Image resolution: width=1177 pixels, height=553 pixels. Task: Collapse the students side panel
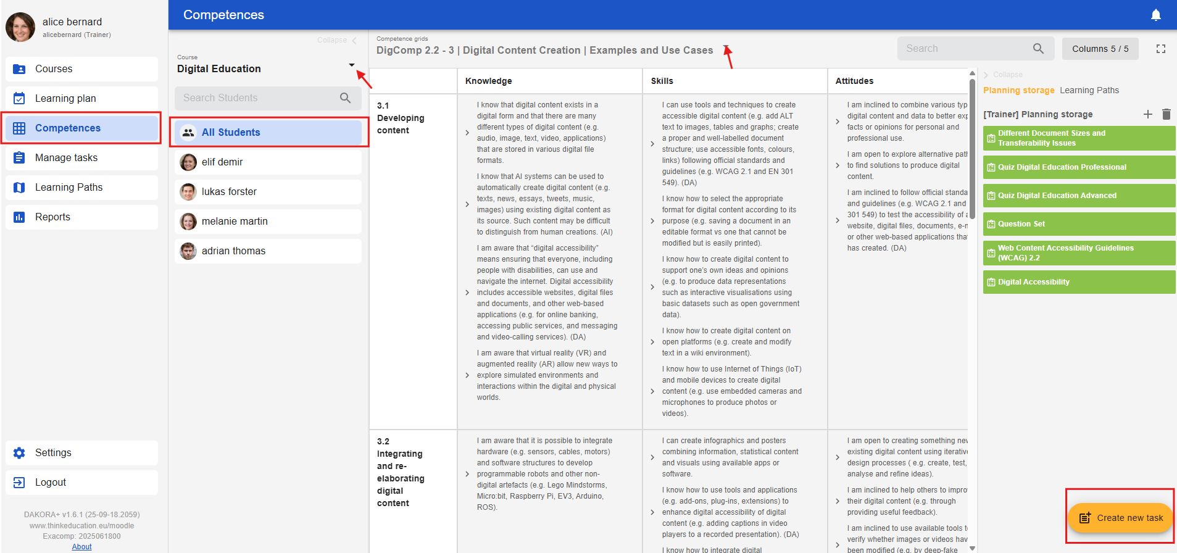tap(337, 40)
